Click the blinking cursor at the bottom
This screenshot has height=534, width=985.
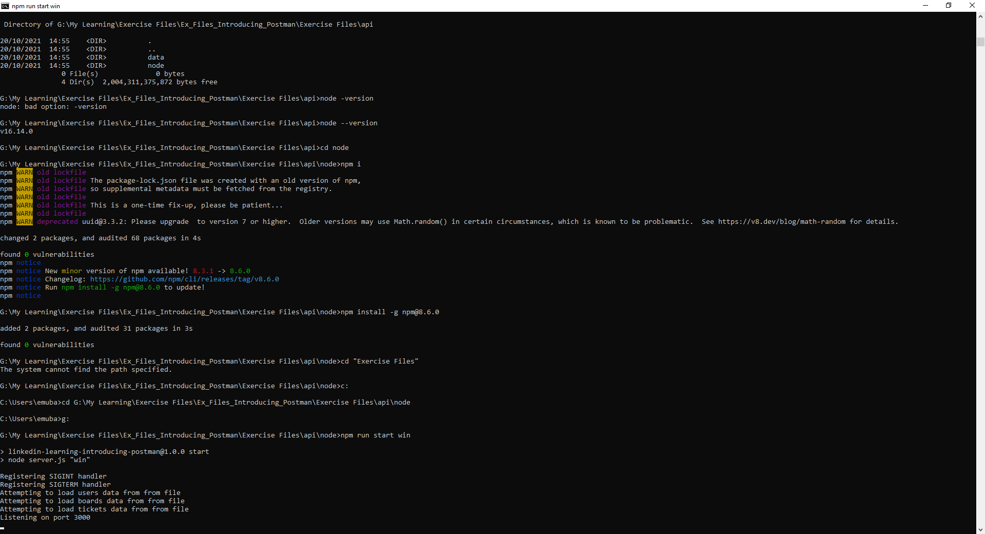point(2,528)
